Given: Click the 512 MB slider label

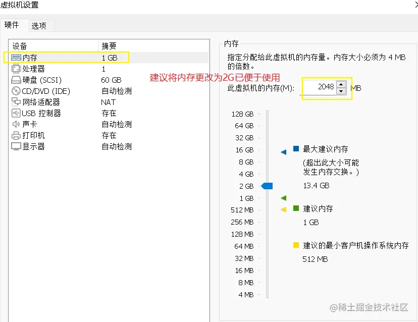Looking at the screenshot, I should [242, 210].
